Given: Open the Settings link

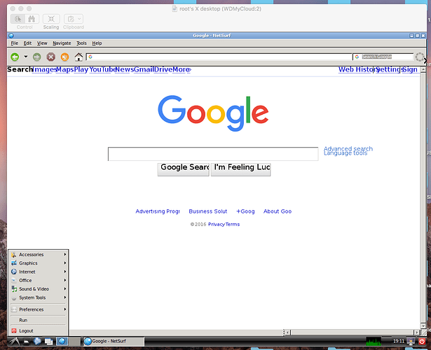Looking at the screenshot, I should click(x=388, y=69).
